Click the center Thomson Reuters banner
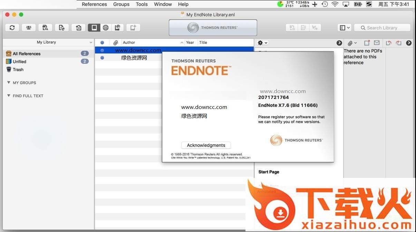The height and width of the screenshot is (232, 416). click(213, 28)
